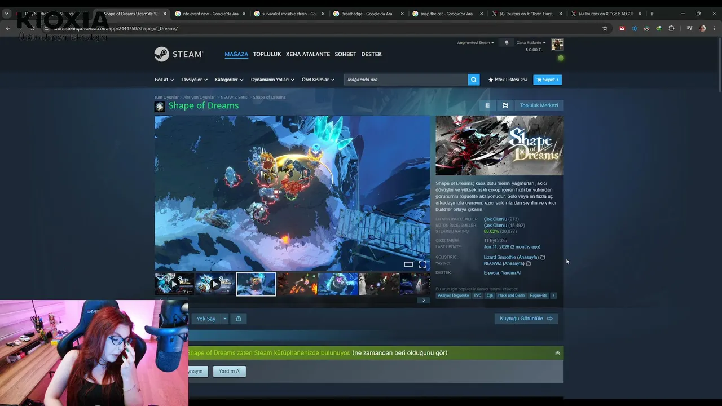Click the Tüm Oyunlar breadcrumb
This screenshot has height=406, width=722.
[x=166, y=98]
